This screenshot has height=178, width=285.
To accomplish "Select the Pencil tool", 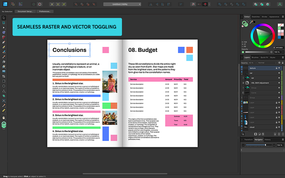I will coord(4,47).
